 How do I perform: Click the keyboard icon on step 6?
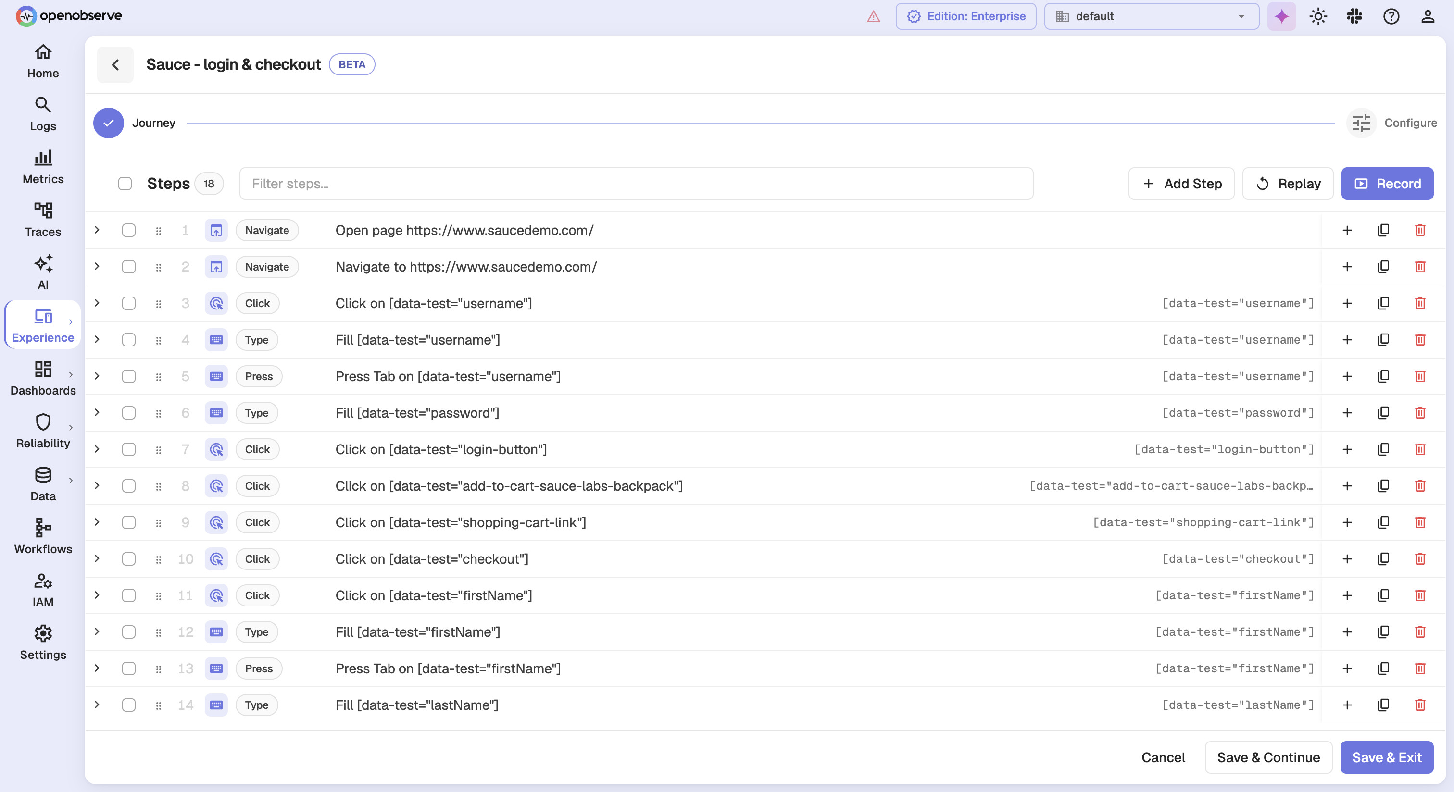point(216,413)
